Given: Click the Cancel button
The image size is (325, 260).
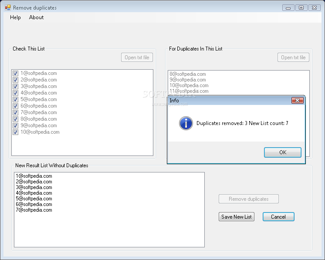Looking at the screenshot, I should click(278, 217).
